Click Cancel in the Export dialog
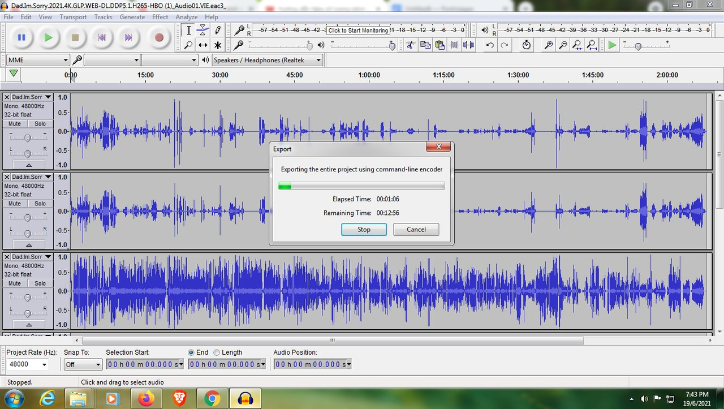This screenshot has height=409, width=724. click(416, 230)
